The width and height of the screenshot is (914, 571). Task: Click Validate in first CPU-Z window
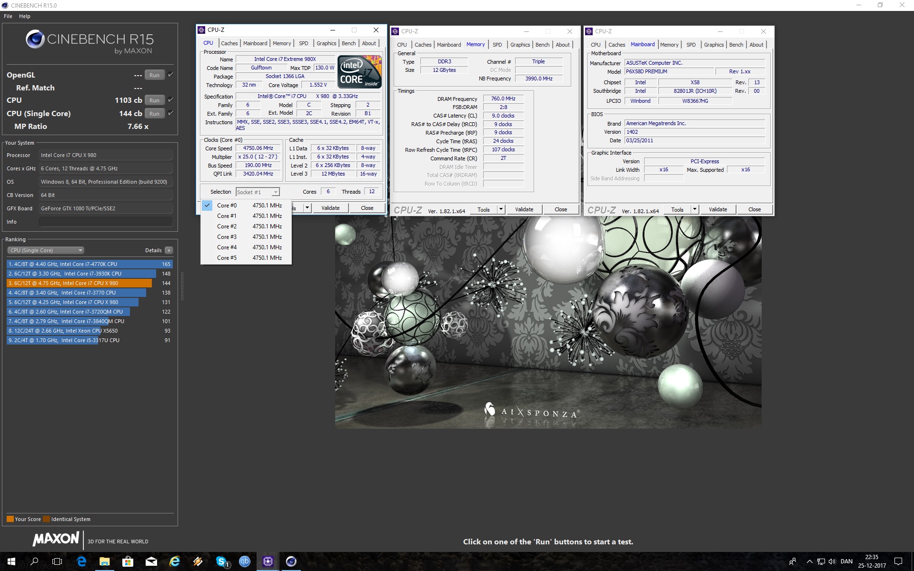pos(330,208)
